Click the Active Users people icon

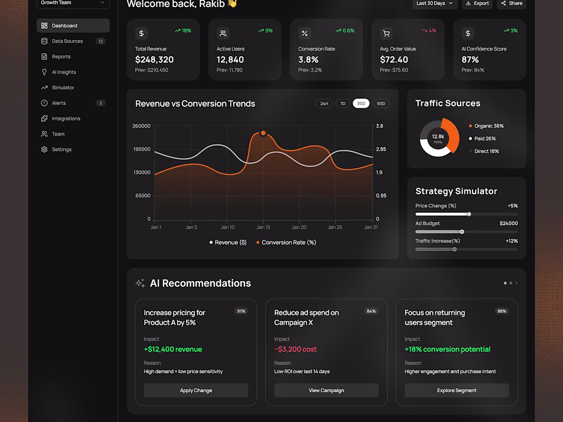coord(223,33)
